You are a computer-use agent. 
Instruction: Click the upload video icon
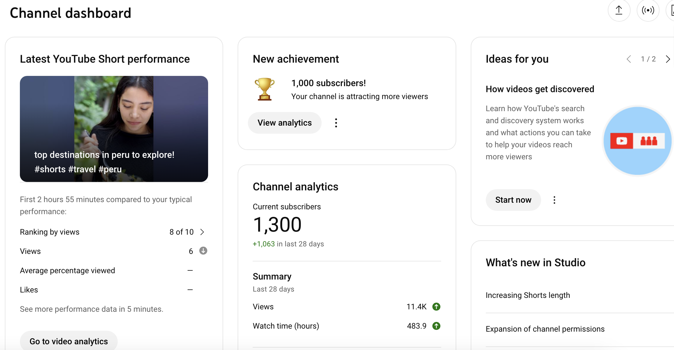tap(619, 11)
